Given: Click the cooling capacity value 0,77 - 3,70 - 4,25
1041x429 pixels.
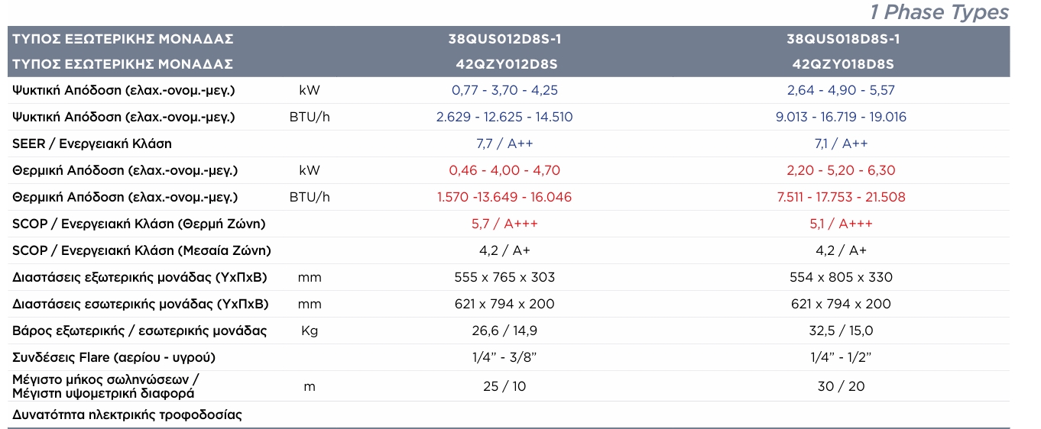Looking at the screenshot, I should (504, 90).
